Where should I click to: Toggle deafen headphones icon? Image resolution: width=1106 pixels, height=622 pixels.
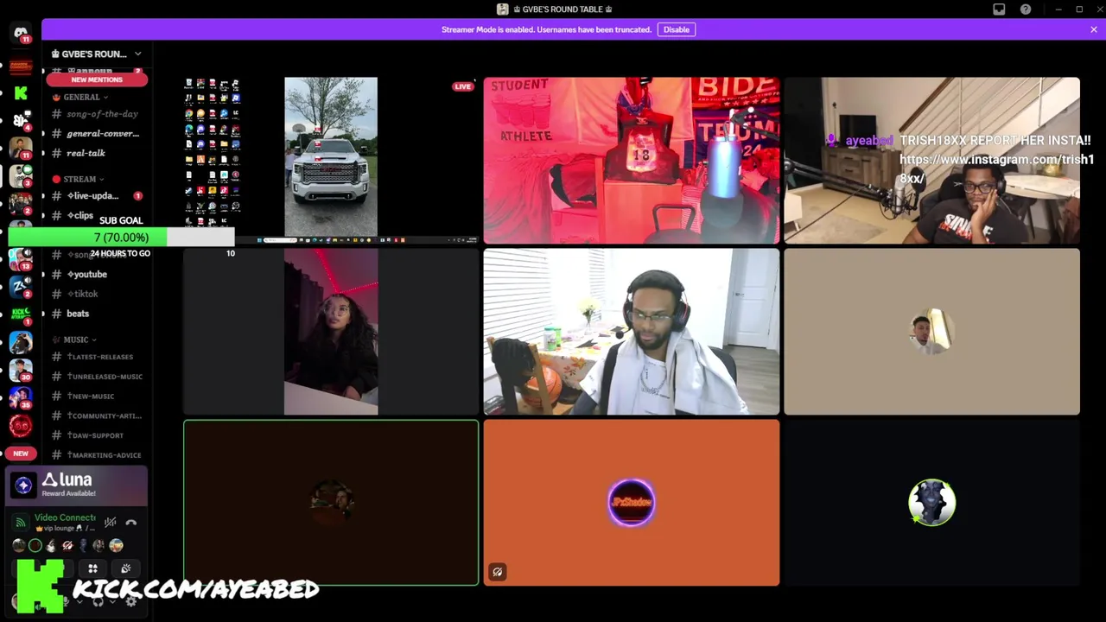pyautogui.click(x=98, y=601)
